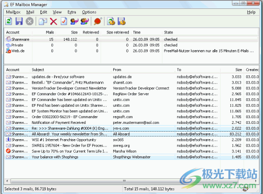Click sender 'shareit.com' in From column
This screenshot has width=263, height=194.
[123, 83]
